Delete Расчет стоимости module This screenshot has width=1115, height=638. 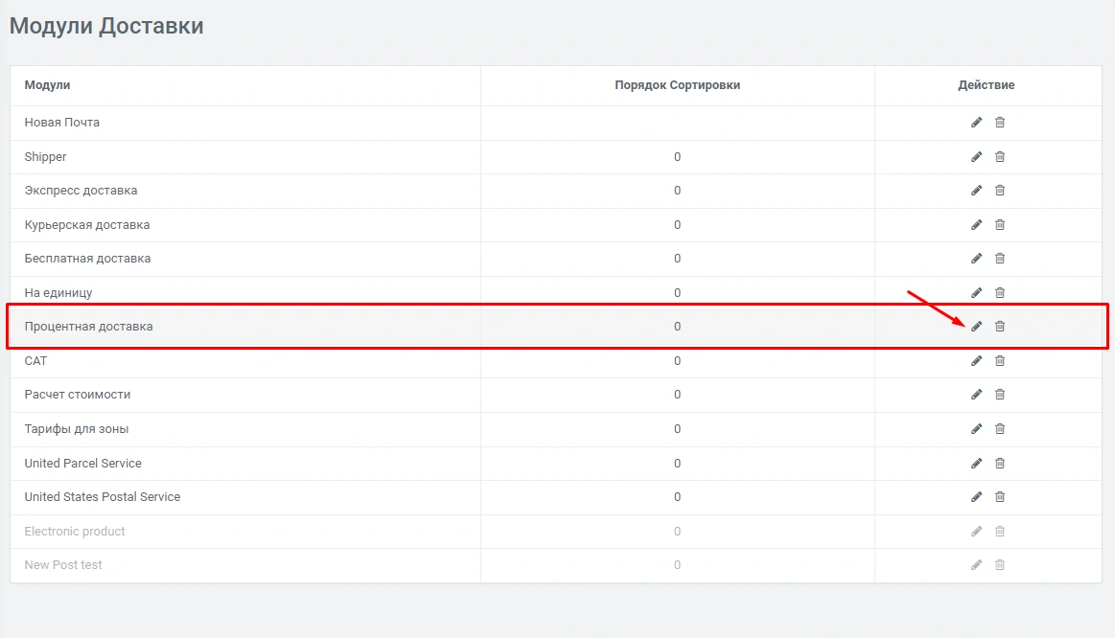click(999, 395)
